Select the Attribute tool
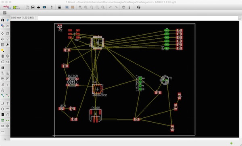The width and height of the screenshot is (242, 146). [x=7, y=126]
